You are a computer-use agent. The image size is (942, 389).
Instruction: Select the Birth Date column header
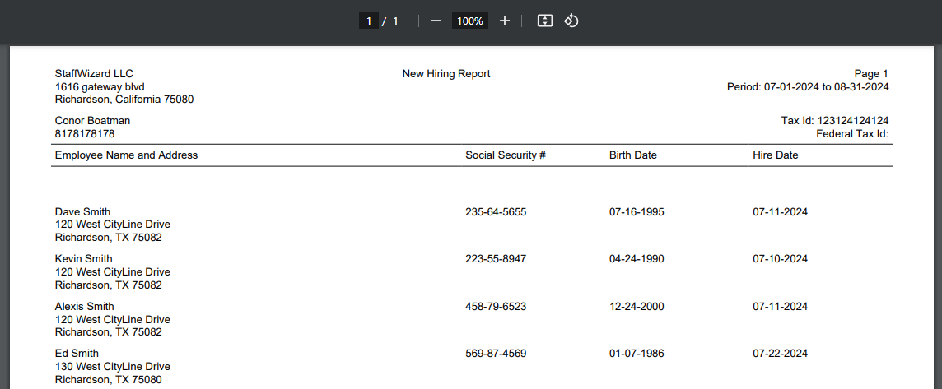pos(632,155)
